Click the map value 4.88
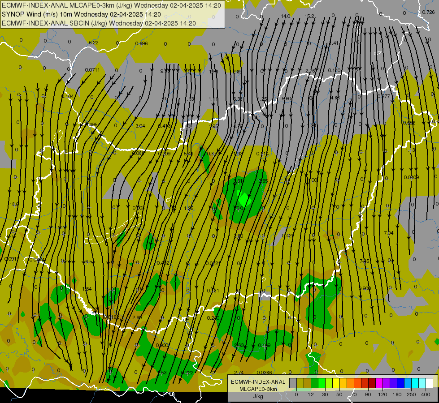Screen dimensions: 439x403 point(335,98)
